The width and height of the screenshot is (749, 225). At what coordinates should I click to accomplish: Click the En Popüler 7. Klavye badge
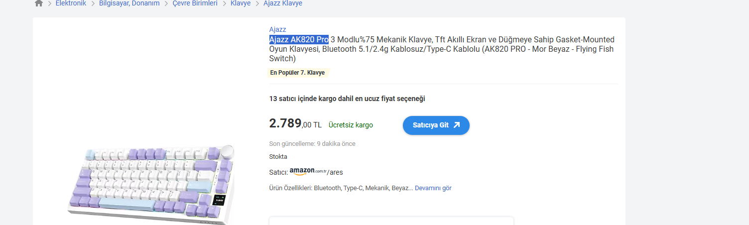[297, 73]
